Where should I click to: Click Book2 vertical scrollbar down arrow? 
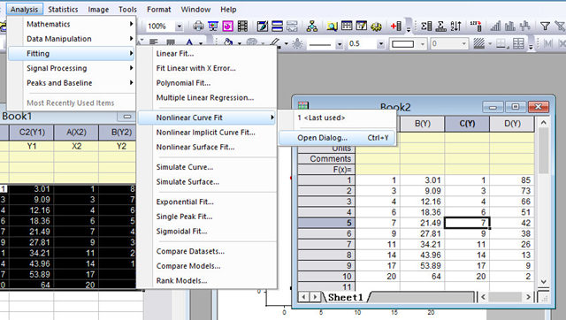point(544,281)
